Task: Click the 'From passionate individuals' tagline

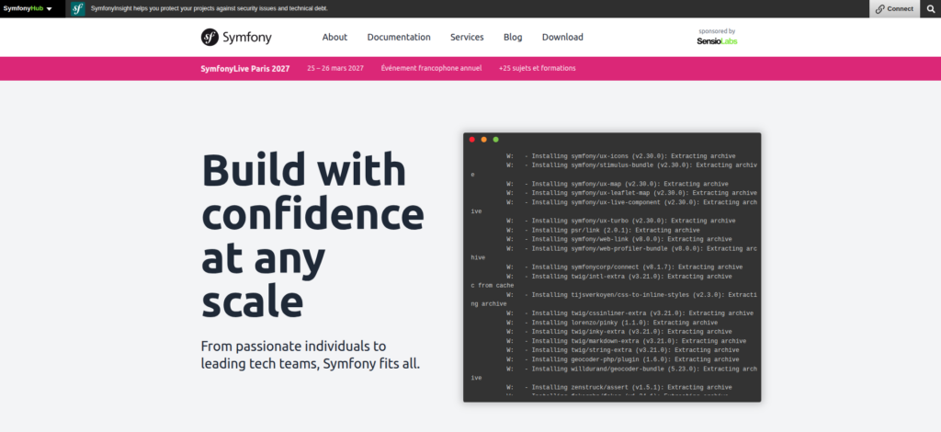Action: tap(311, 355)
